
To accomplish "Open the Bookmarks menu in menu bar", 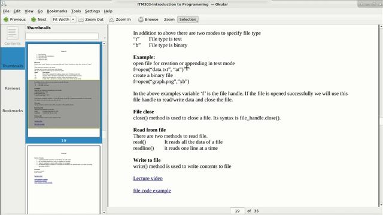I will pos(57,11).
